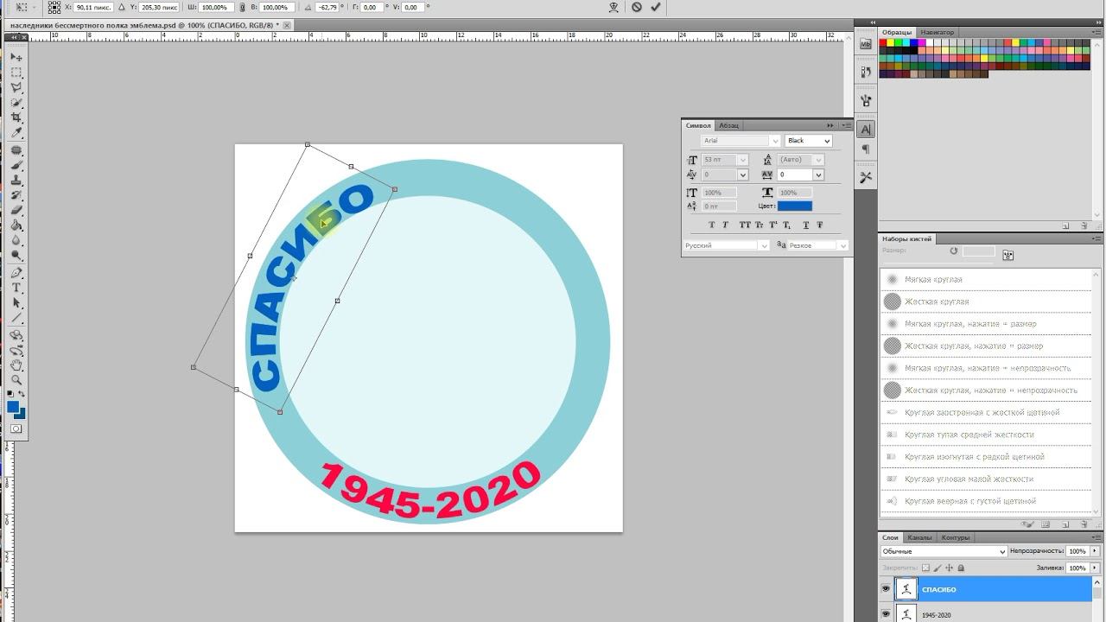The height and width of the screenshot is (622, 1106).
Task: Select the Eraser tool
Action: 16,211
